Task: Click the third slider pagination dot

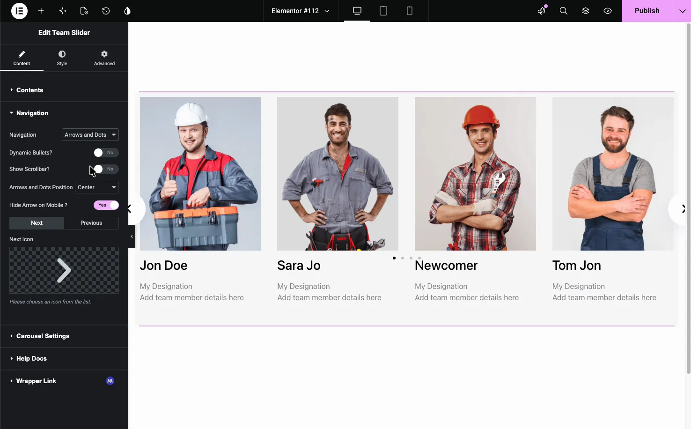Action: 411,258
